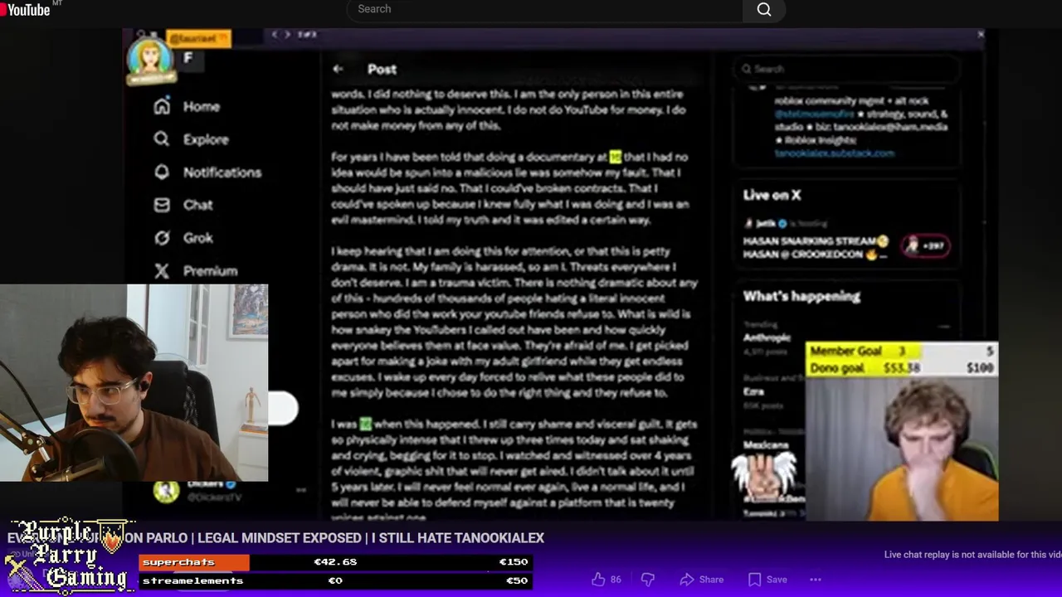Viewport: 1062px width, 597px height.
Task: Go back with the Post arrow
Action: (338, 69)
